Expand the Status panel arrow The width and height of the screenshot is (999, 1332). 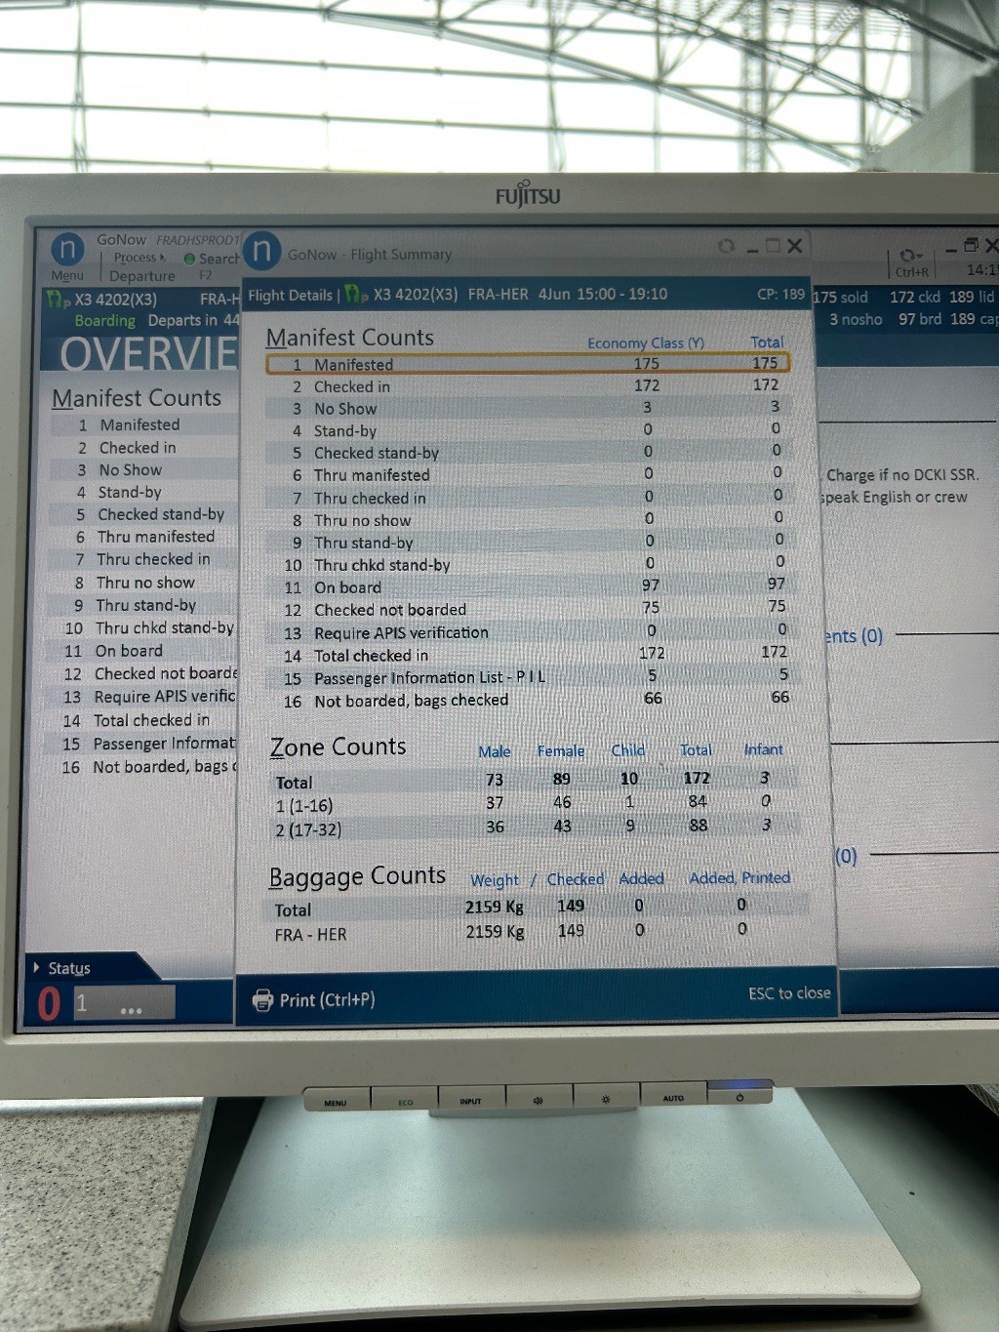37,968
